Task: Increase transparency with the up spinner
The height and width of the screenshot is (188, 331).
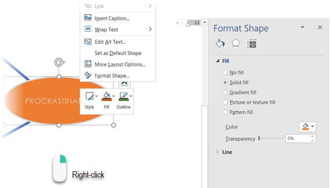Action: [312, 137]
